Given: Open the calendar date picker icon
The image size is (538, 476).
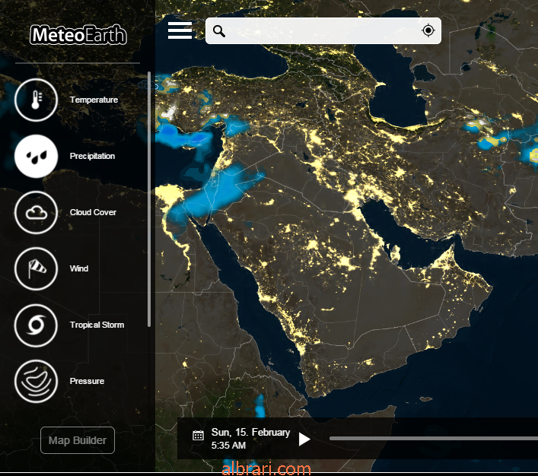Looking at the screenshot, I should tap(198, 436).
